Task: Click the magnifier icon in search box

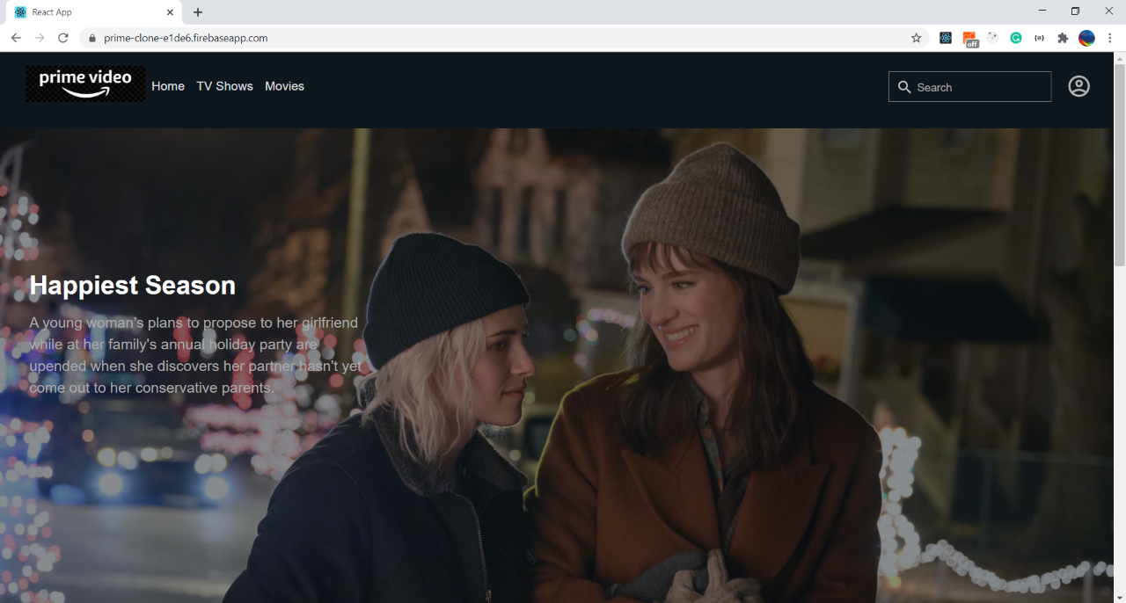Action: (x=904, y=87)
